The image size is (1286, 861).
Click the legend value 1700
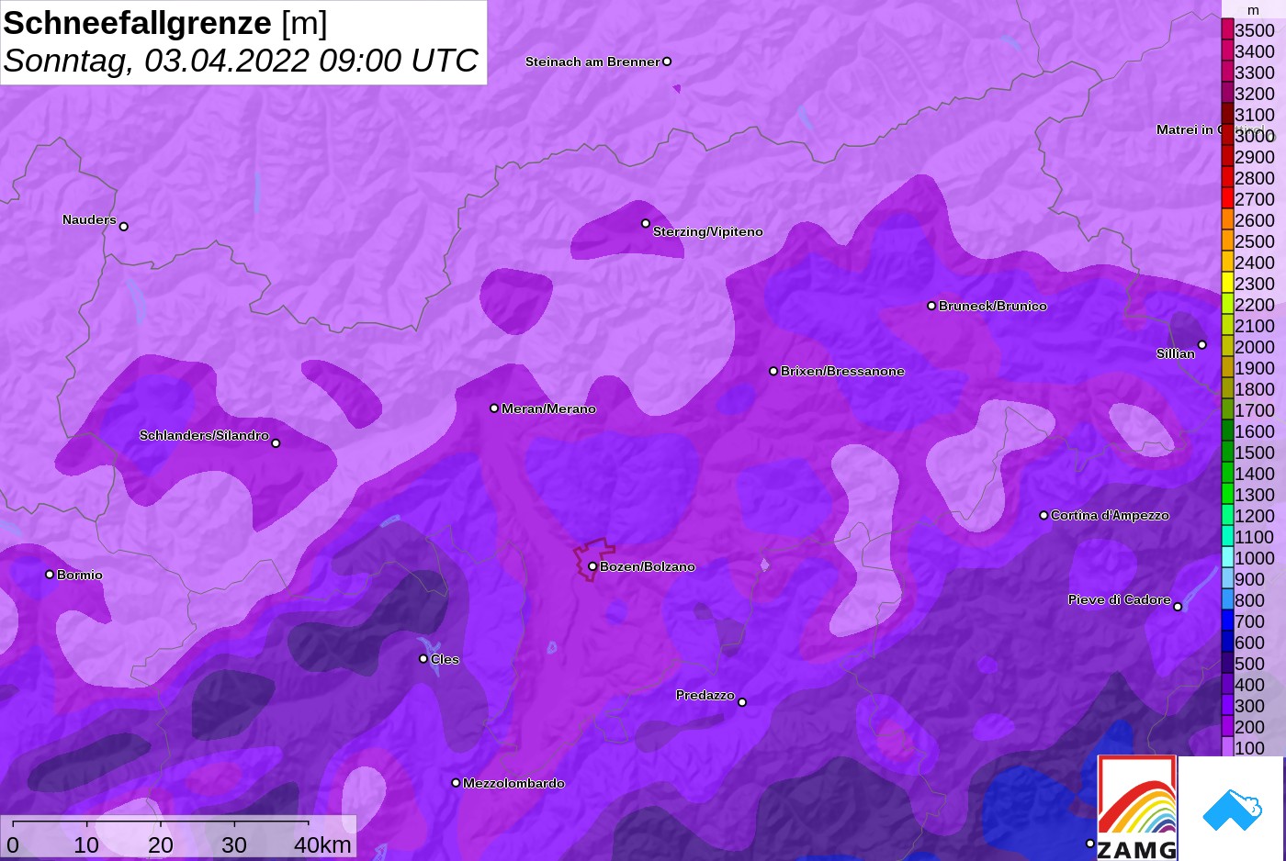click(x=1255, y=410)
